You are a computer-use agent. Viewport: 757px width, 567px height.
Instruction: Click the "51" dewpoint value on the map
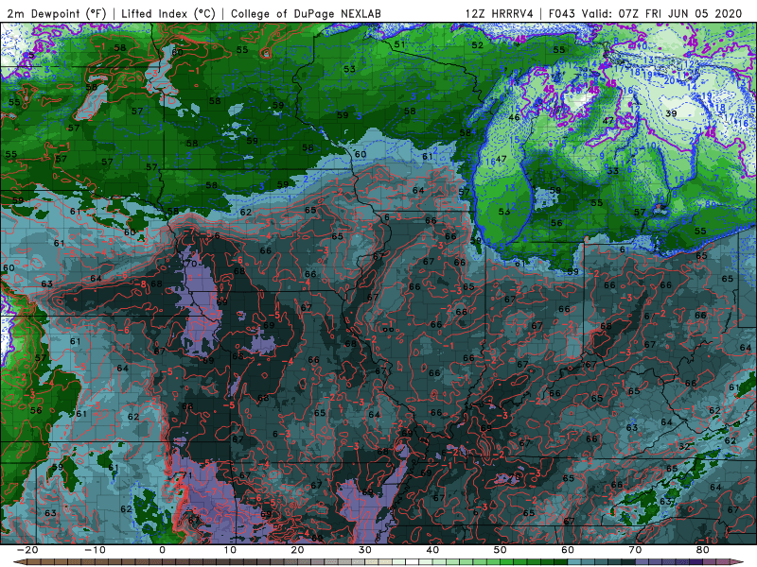[x=399, y=44]
